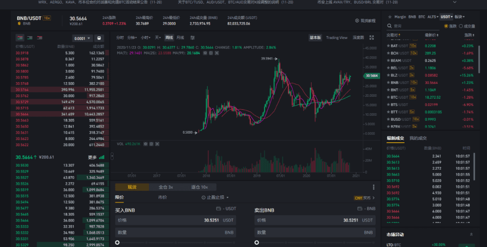Open the 小时 interval dropdown
Image resolution: width=487 pixels, height=247 pixels.
(x=145, y=37)
